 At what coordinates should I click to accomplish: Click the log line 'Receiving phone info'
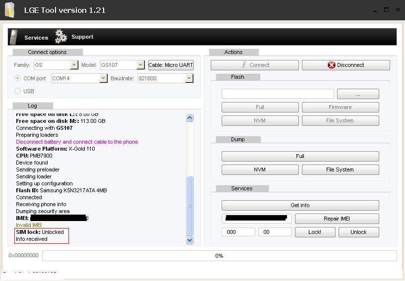41,204
